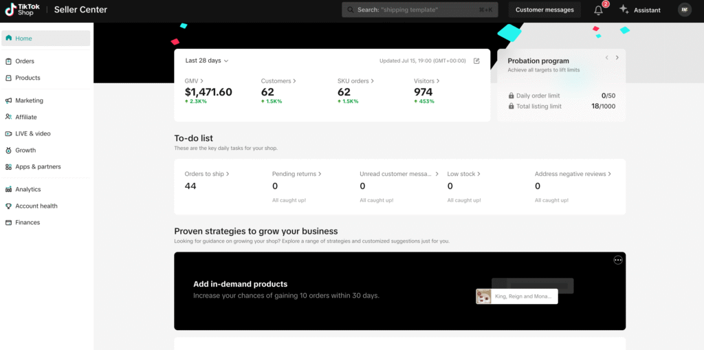The width and height of the screenshot is (704, 350).
Task: Open LIVE & video section
Action: click(x=32, y=133)
